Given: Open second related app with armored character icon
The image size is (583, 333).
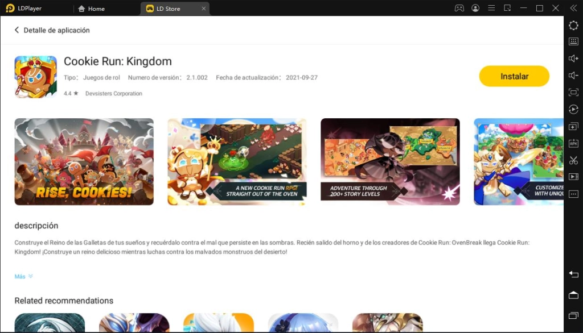Looking at the screenshot, I should (x=134, y=323).
